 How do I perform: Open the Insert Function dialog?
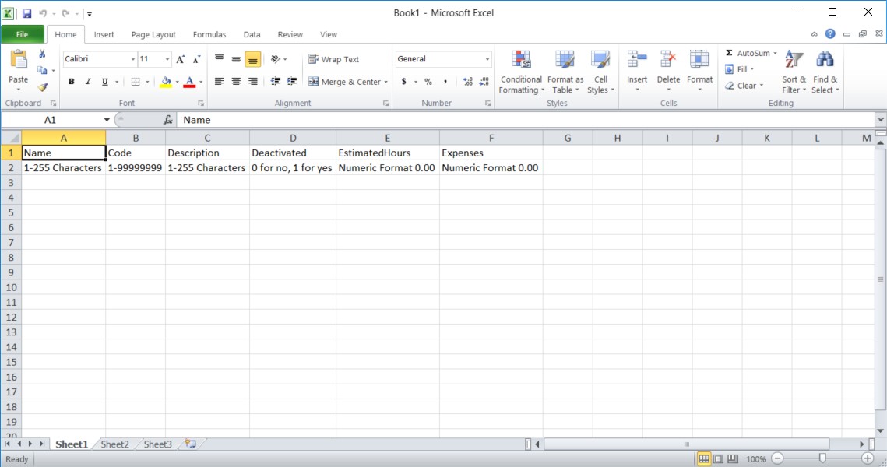[x=168, y=120]
